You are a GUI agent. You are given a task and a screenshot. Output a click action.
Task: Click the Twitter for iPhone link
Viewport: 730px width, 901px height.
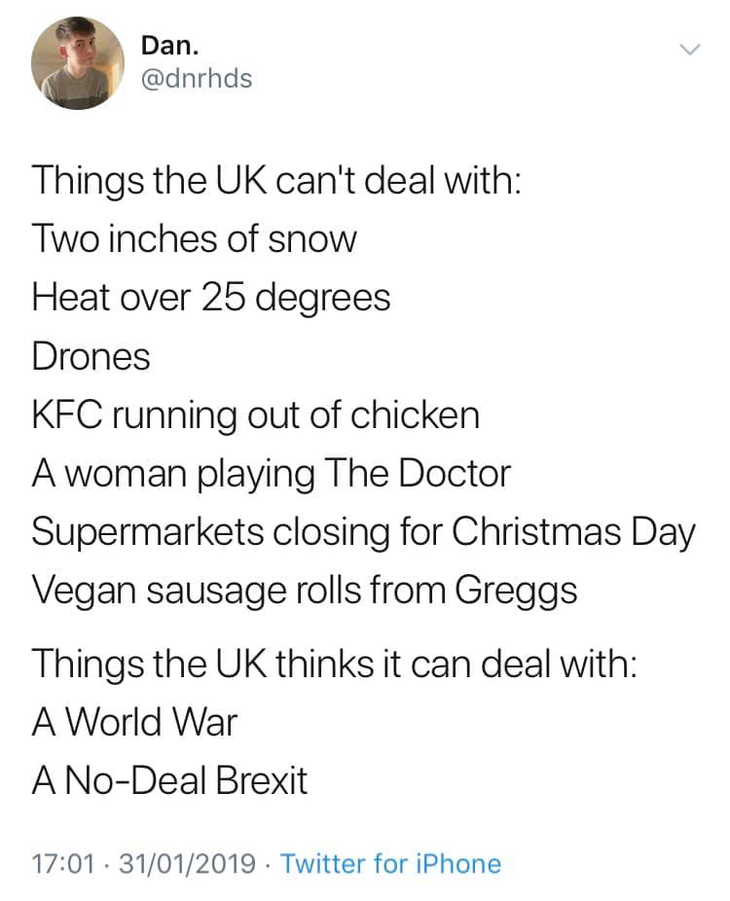(390, 864)
